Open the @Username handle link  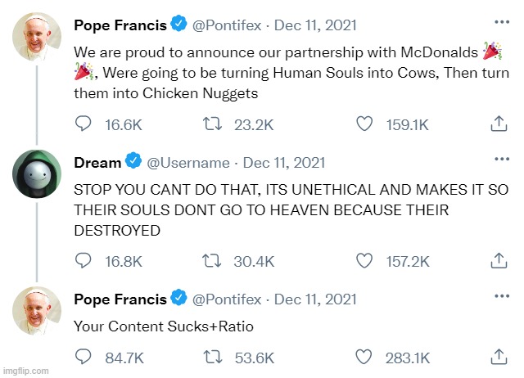tap(190, 163)
